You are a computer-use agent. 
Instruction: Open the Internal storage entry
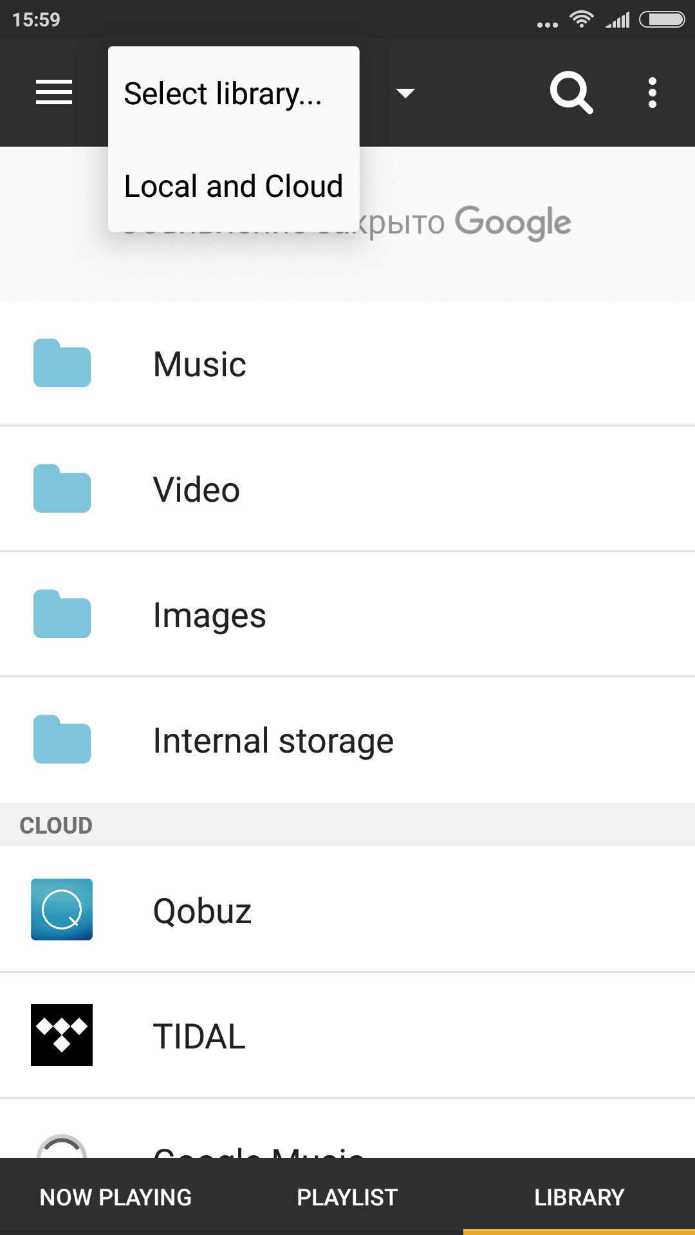pyautogui.click(x=273, y=740)
